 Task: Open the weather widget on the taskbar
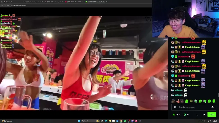click(x=6, y=121)
